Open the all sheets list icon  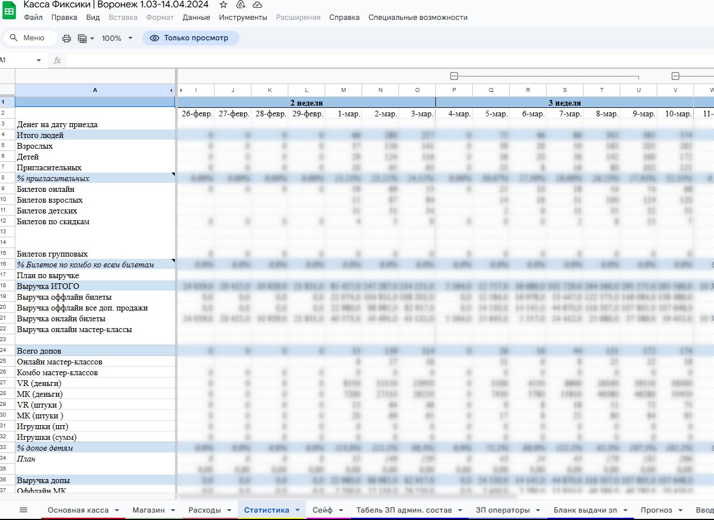(x=23, y=510)
